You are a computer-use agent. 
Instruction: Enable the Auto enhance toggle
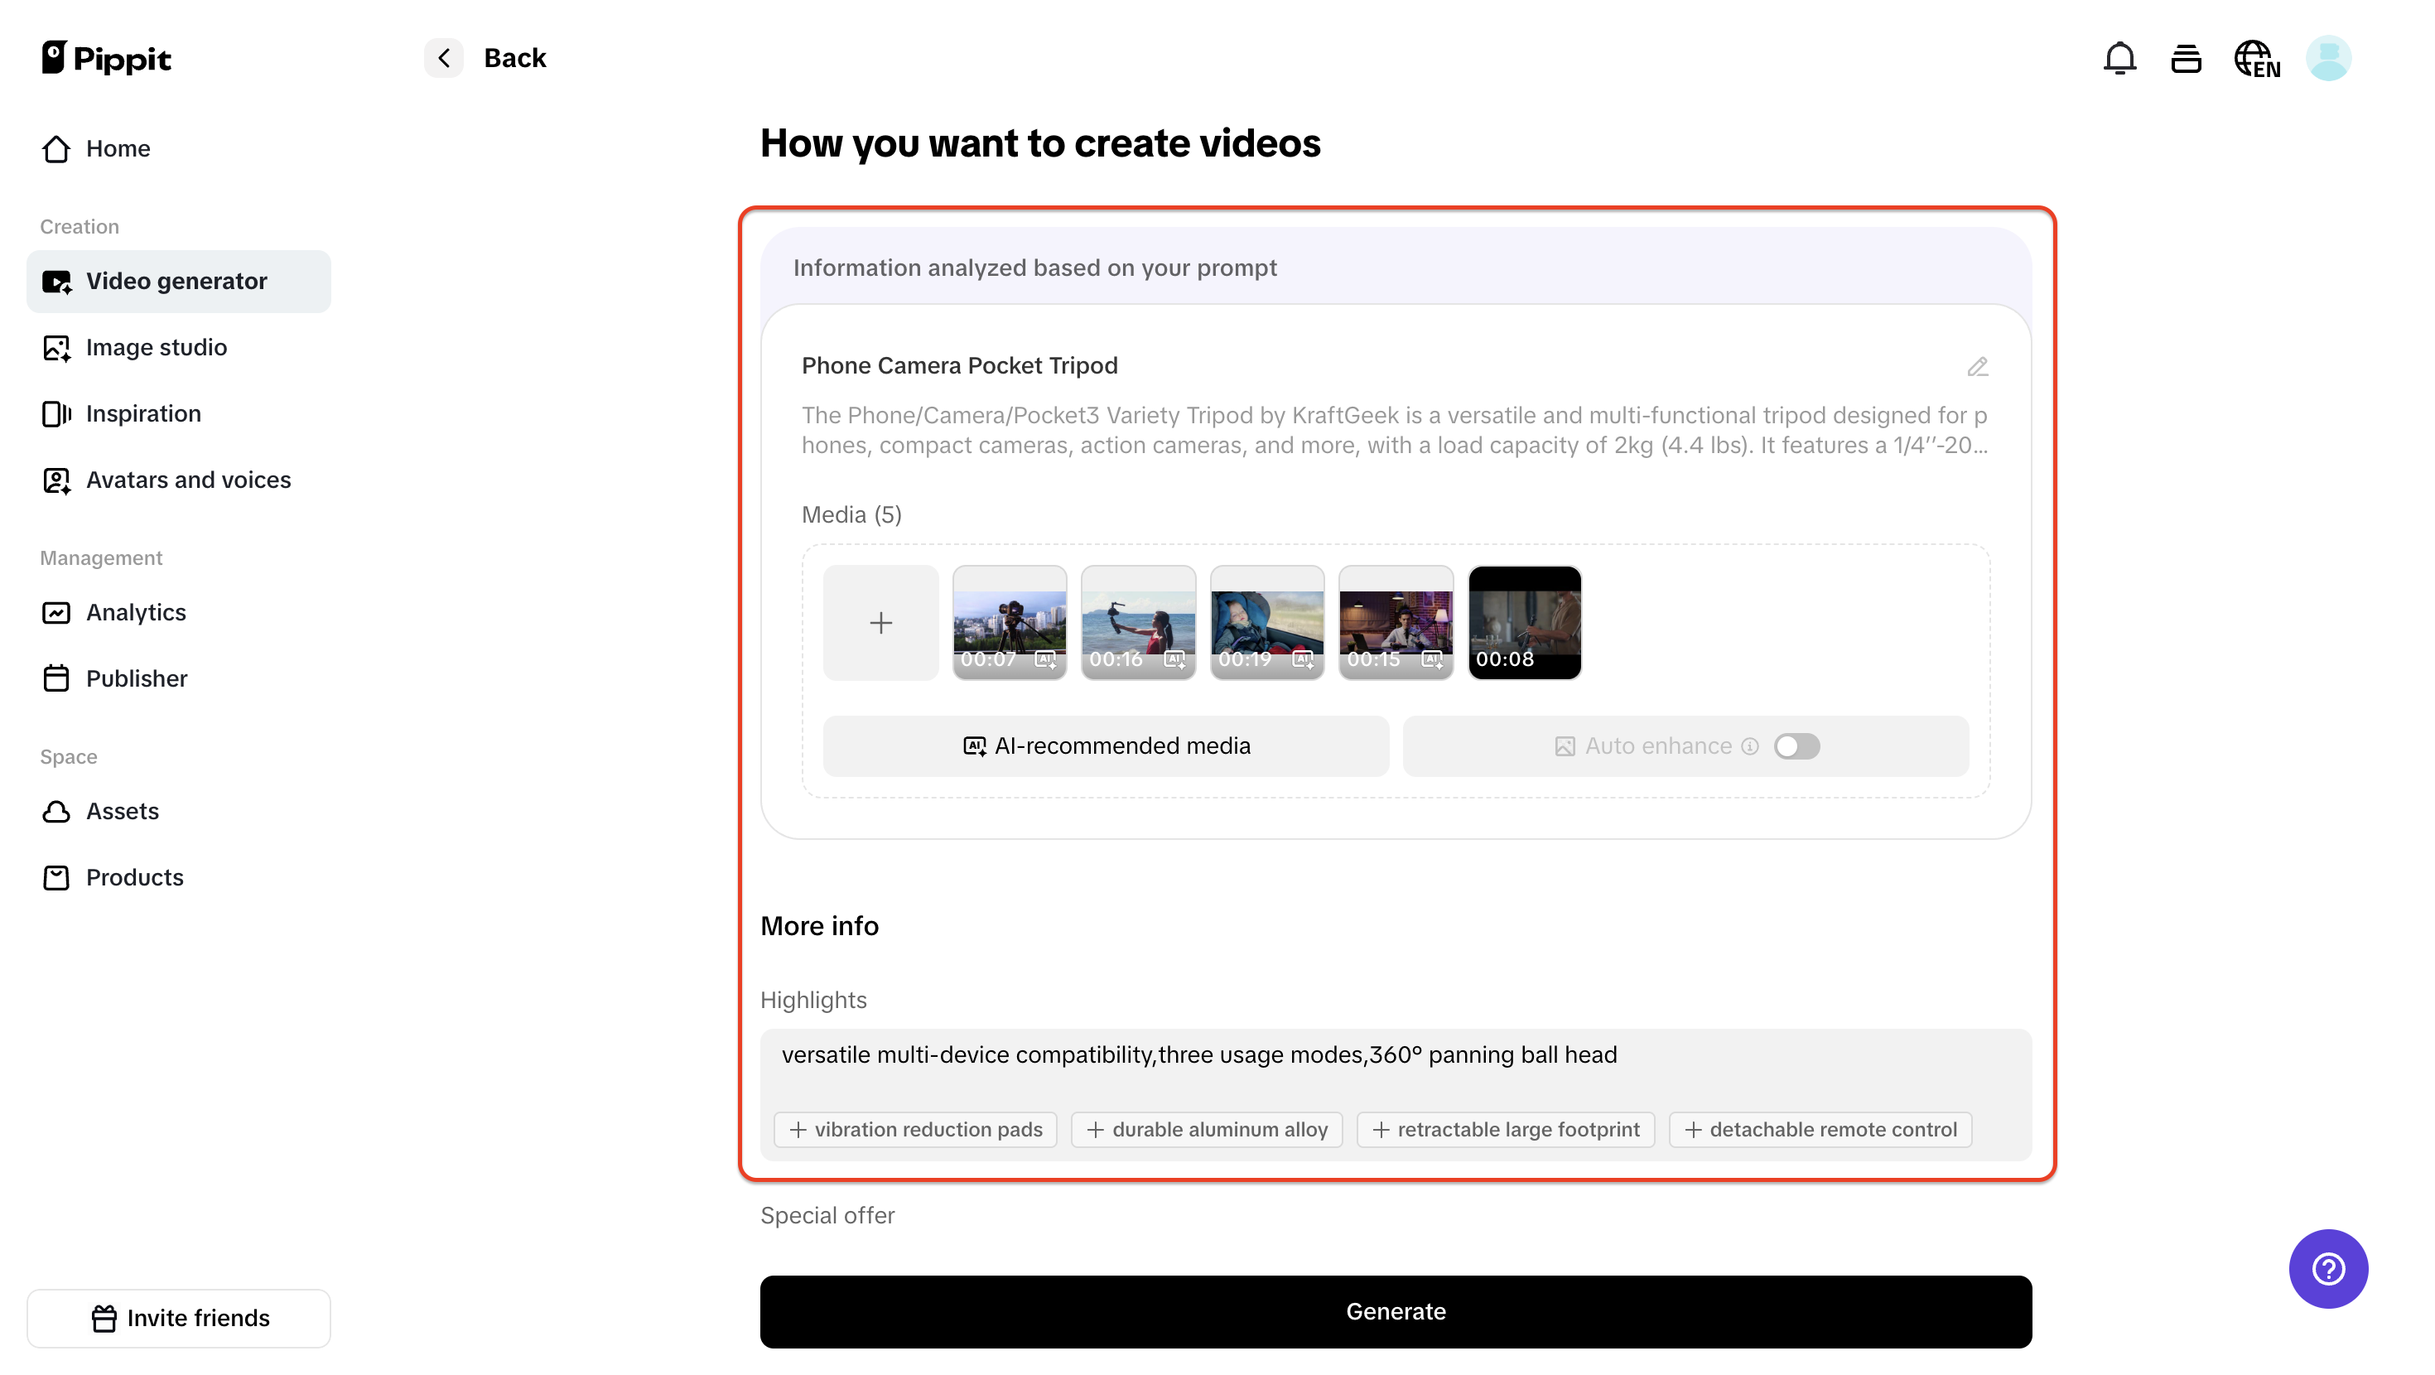pos(1797,746)
